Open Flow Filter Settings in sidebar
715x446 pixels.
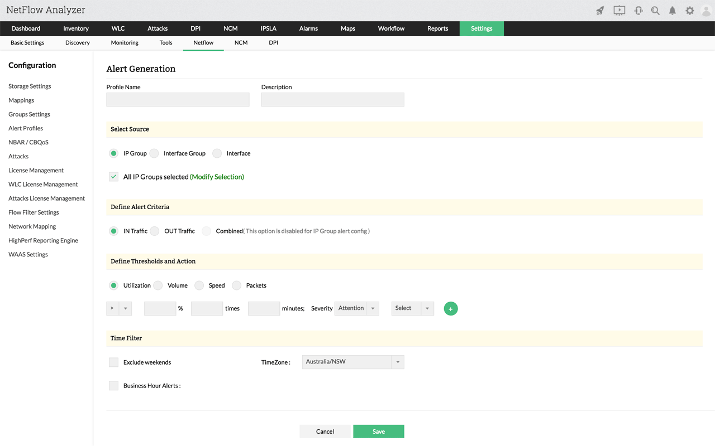[34, 212]
